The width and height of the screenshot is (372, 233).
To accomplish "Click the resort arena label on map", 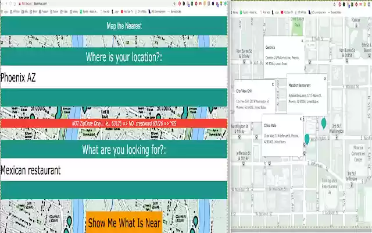I will [x=330, y=183].
